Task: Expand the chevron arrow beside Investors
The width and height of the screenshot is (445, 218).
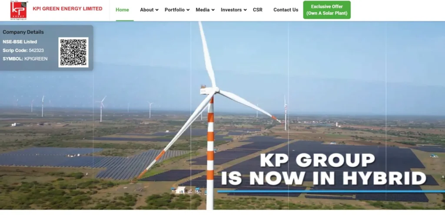Action: click(245, 10)
